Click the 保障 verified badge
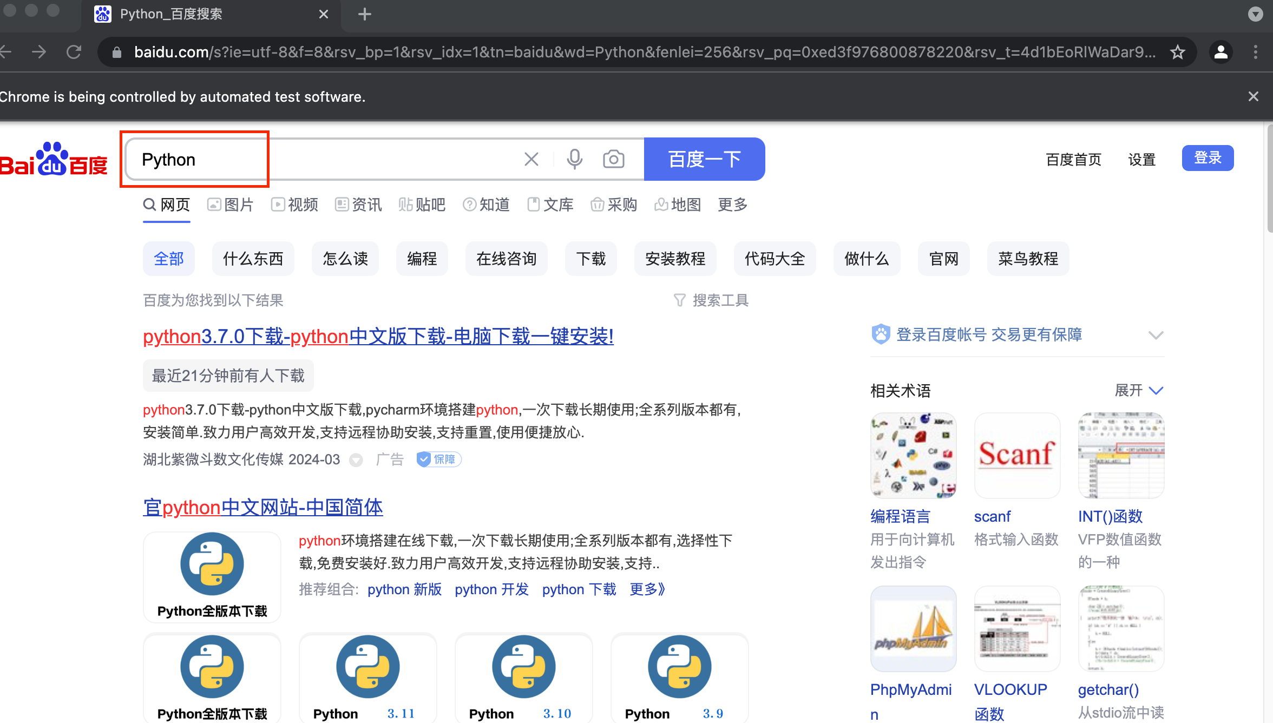 point(438,459)
